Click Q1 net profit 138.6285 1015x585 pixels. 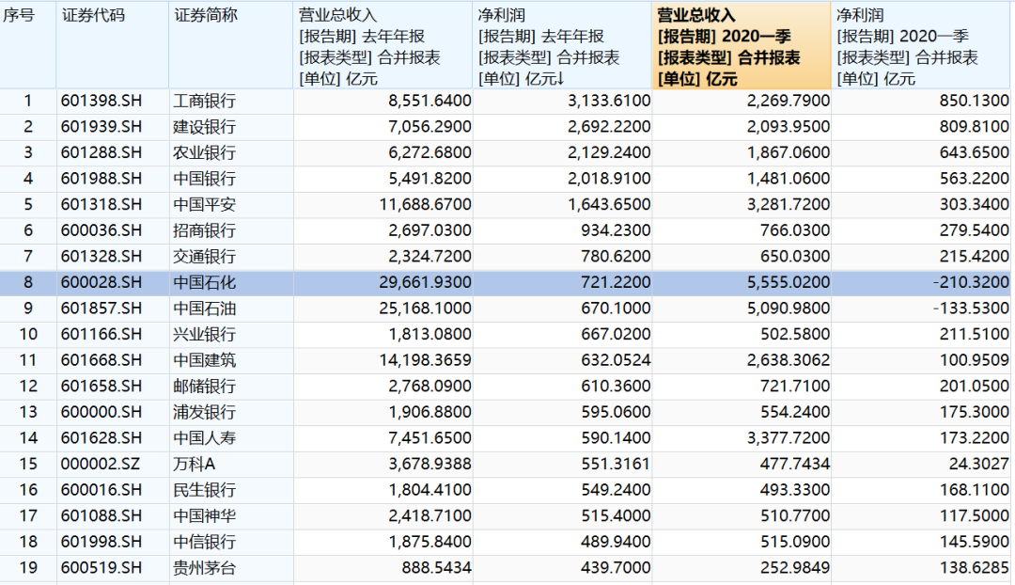tap(975, 567)
